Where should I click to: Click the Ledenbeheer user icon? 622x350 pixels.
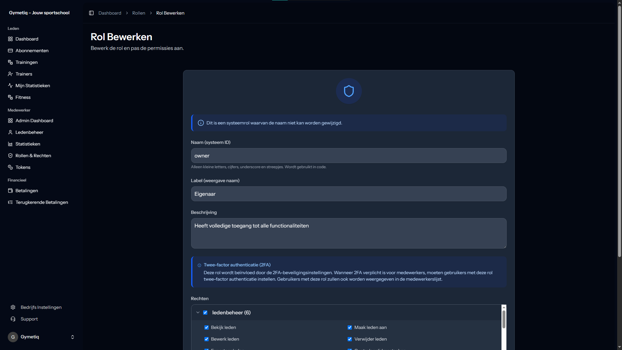(10, 132)
